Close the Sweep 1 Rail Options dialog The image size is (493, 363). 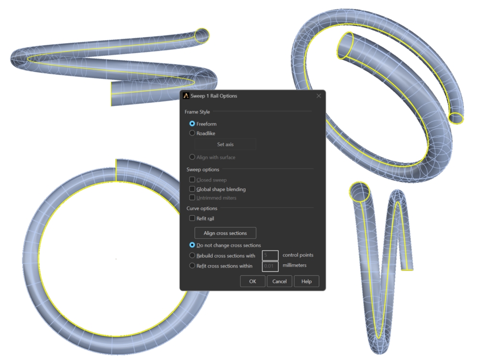[x=318, y=96]
